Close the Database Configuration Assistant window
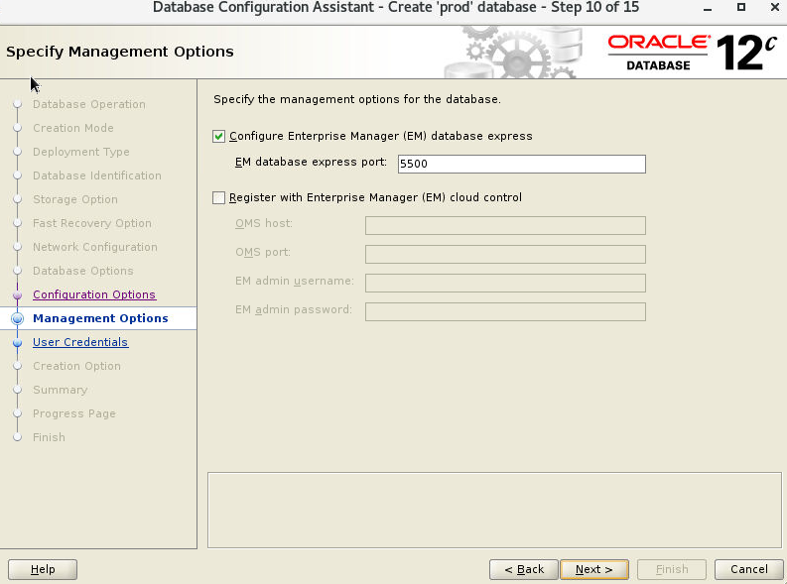The height and width of the screenshot is (584, 787). click(775, 7)
